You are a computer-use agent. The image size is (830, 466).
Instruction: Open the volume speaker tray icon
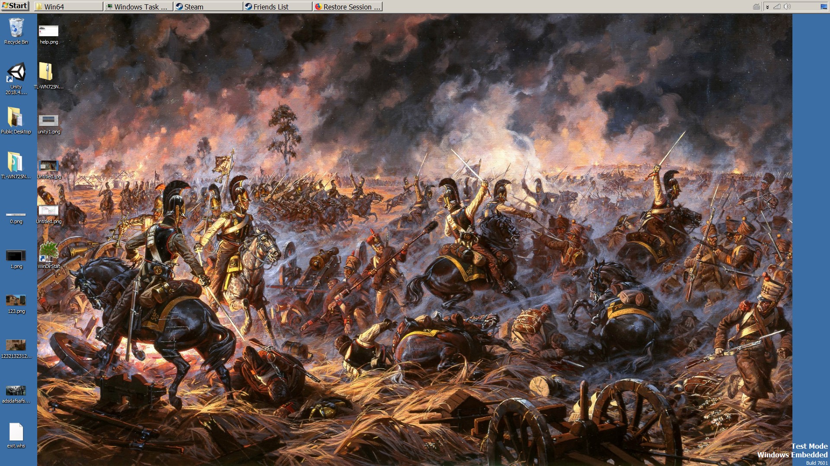[x=787, y=6]
